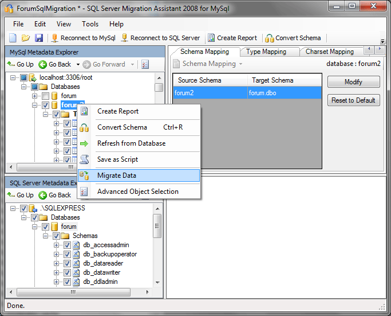Click the Save Project disk icon
This screenshot has height=316, width=391.
click(38, 38)
